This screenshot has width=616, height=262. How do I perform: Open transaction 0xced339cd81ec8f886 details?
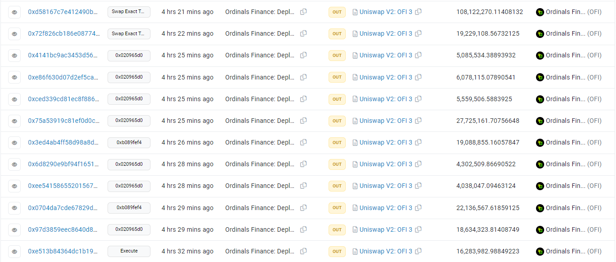point(63,99)
